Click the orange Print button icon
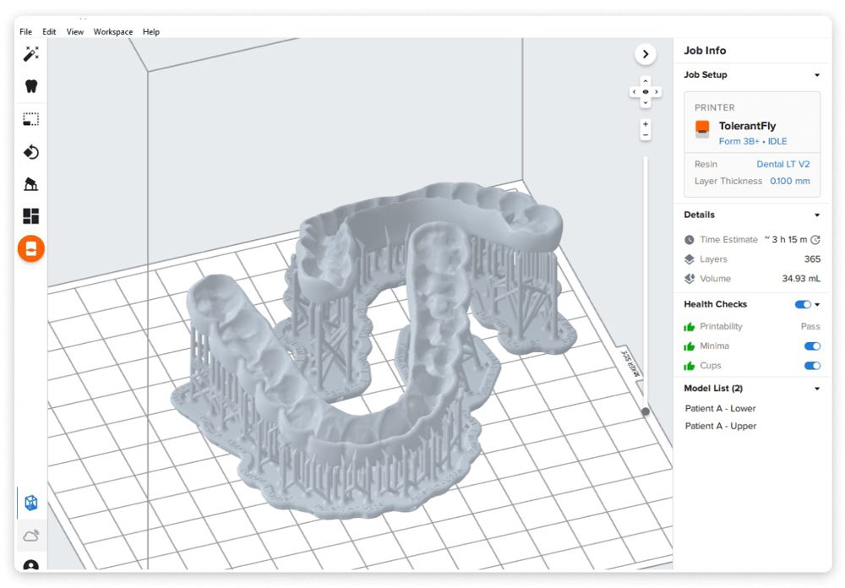This screenshot has height=588, width=845. (x=31, y=248)
